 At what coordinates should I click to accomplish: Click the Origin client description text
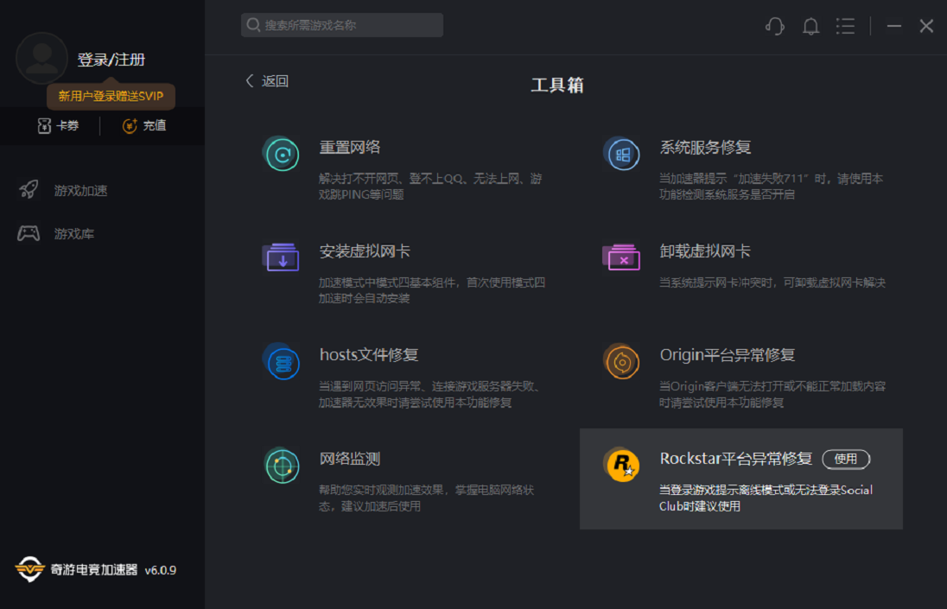pyautogui.click(x=772, y=394)
